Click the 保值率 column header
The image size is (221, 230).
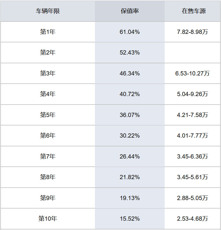pyautogui.click(x=129, y=11)
